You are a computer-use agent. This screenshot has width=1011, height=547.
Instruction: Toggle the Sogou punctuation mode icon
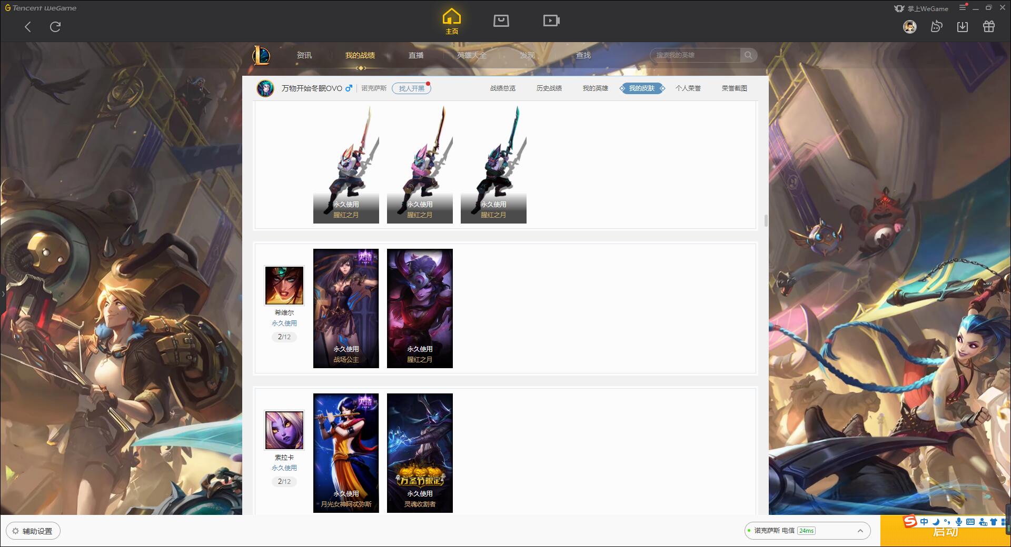pos(947,522)
